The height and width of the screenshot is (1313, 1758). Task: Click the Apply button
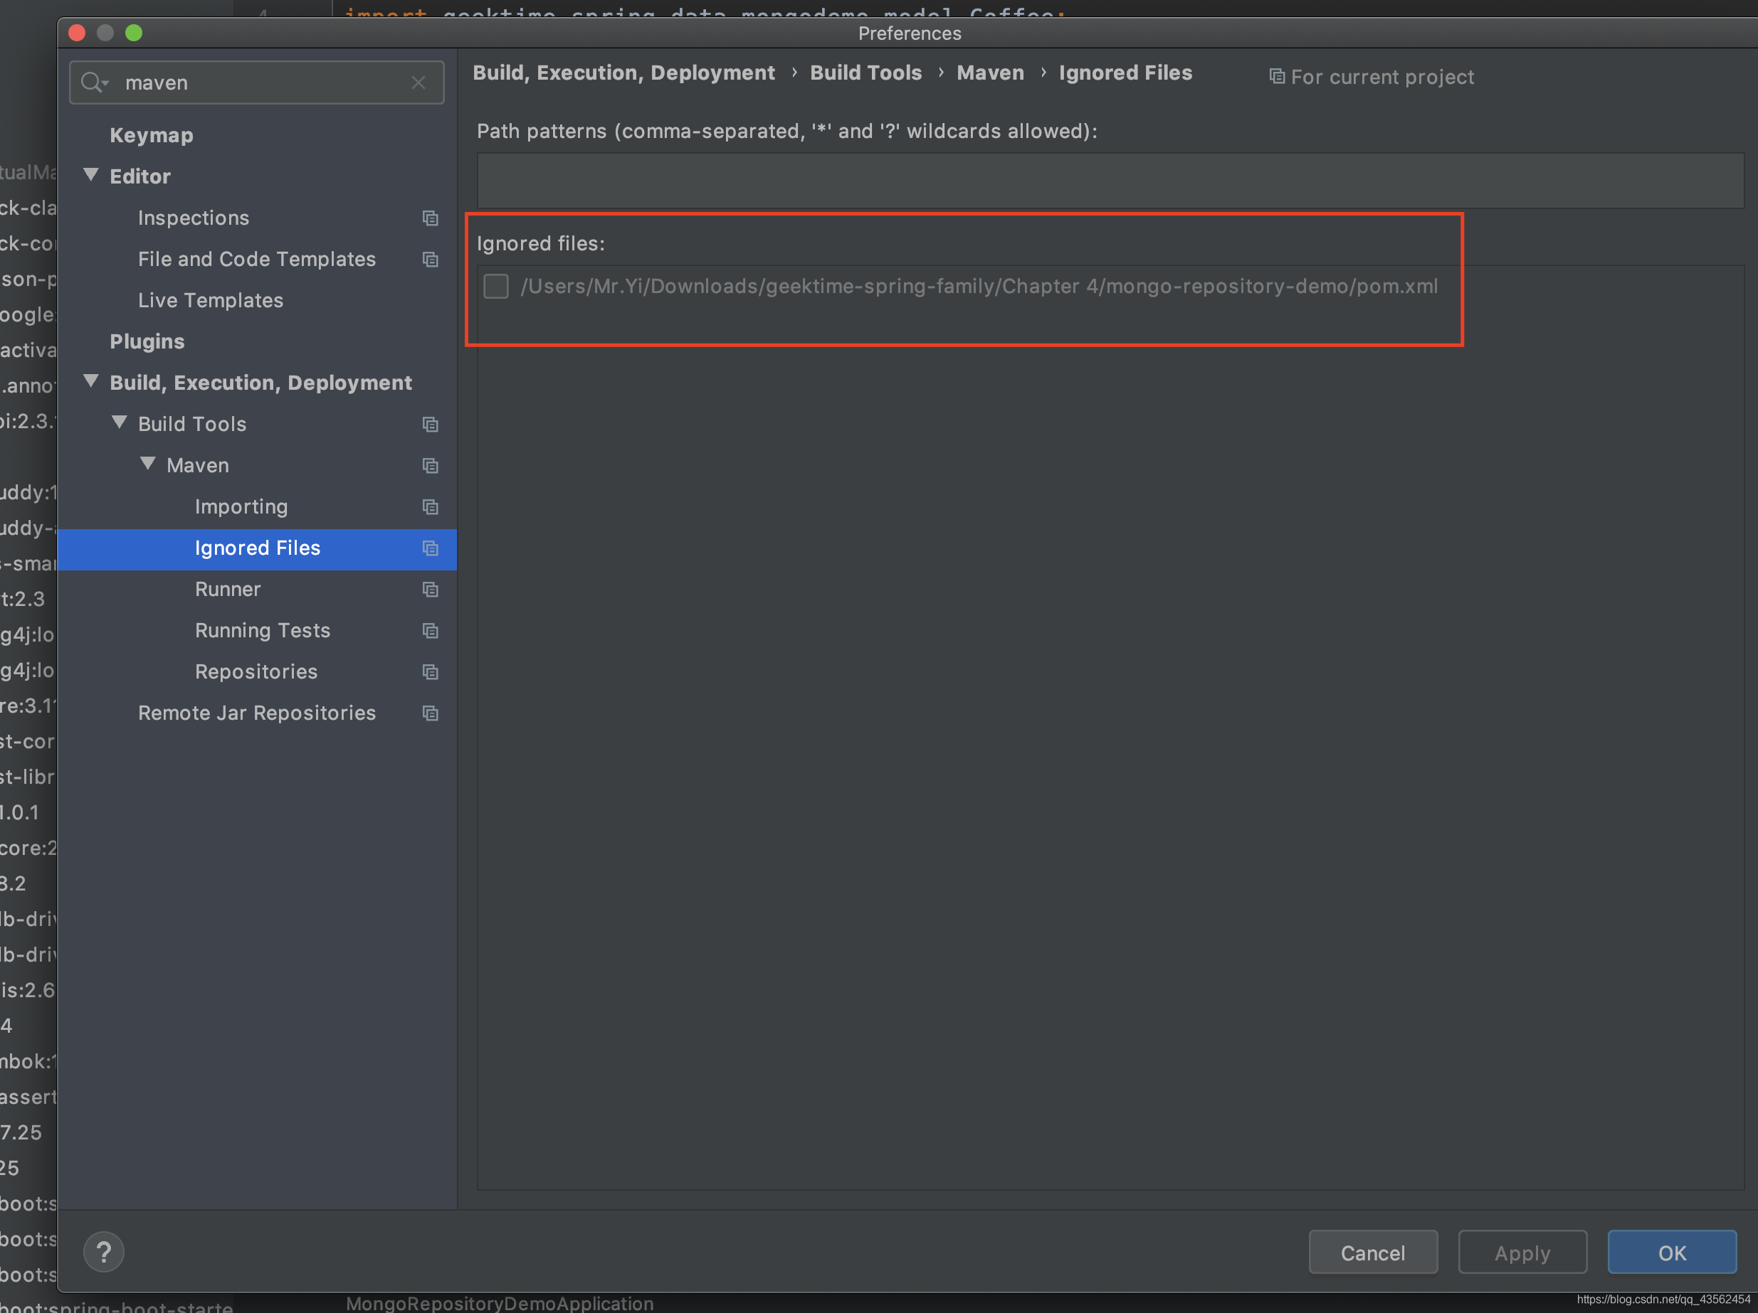click(x=1522, y=1252)
